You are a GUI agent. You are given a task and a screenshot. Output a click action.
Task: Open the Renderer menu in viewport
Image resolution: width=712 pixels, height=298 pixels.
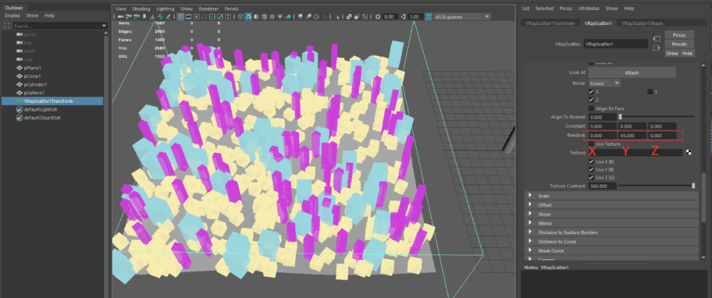click(x=208, y=9)
